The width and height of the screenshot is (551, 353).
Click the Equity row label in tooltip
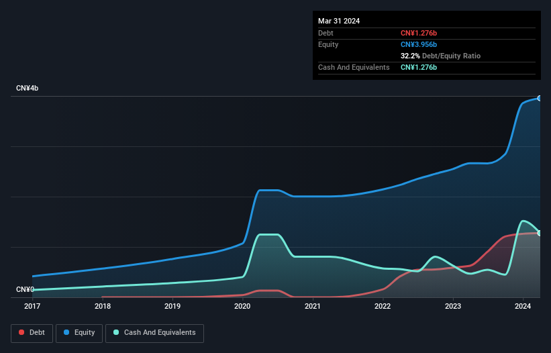point(328,44)
